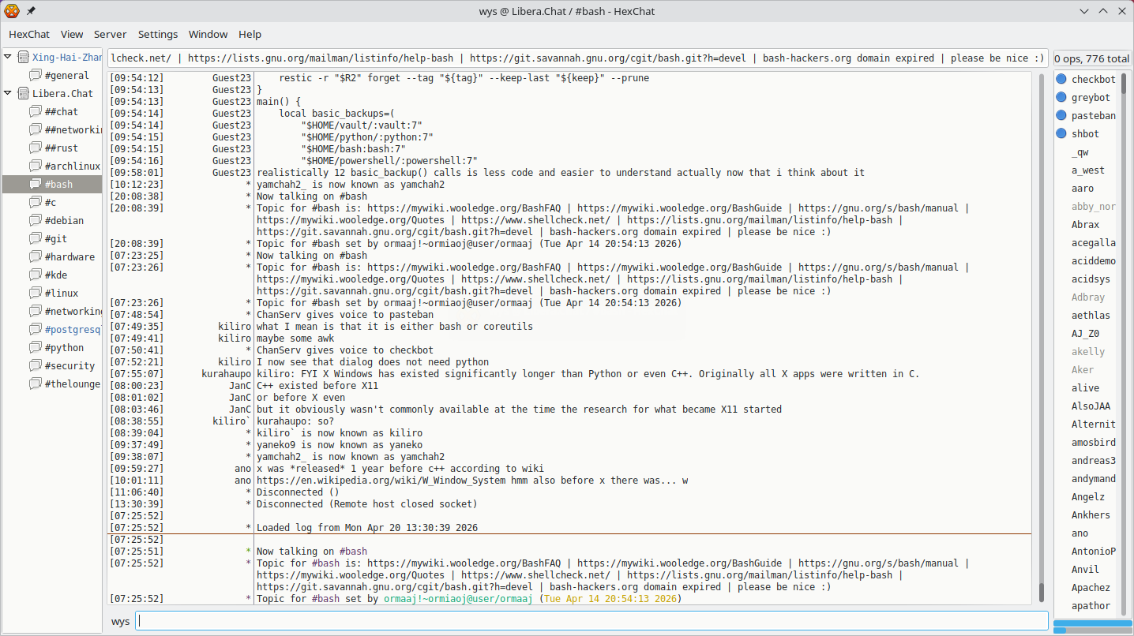The height and width of the screenshot is (636, 1134).
Task: Select the #general channel icon
Action: [x=36, y=75]
